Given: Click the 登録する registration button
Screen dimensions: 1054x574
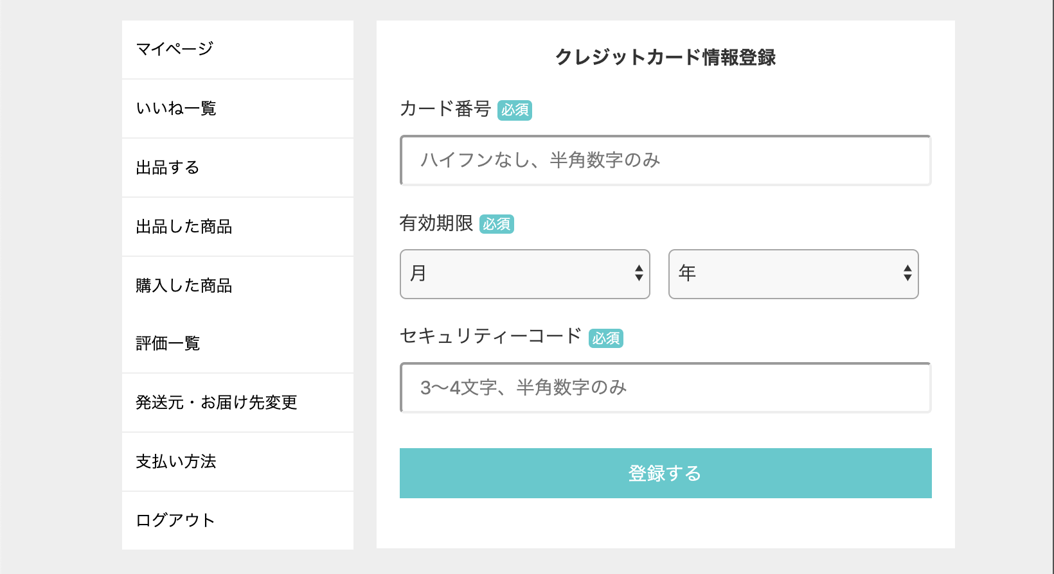Looking at the screenshot, I should (665, 473).
